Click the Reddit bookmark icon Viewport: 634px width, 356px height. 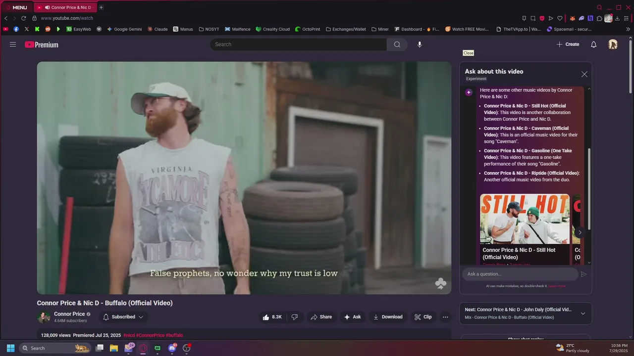point(48,29)
